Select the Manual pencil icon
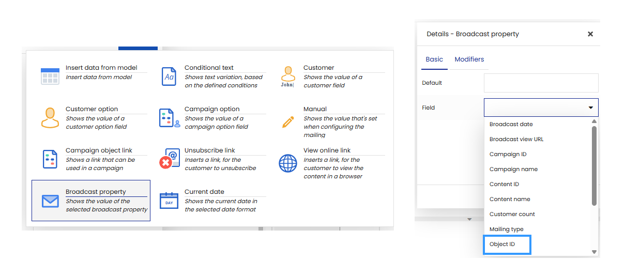Screen dimensions: 640x275 tap(287, 122)
